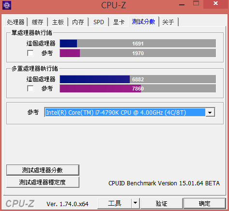Select the 内存 tab
This screenshot has width=229, height=211.
(x=78, y=22)
